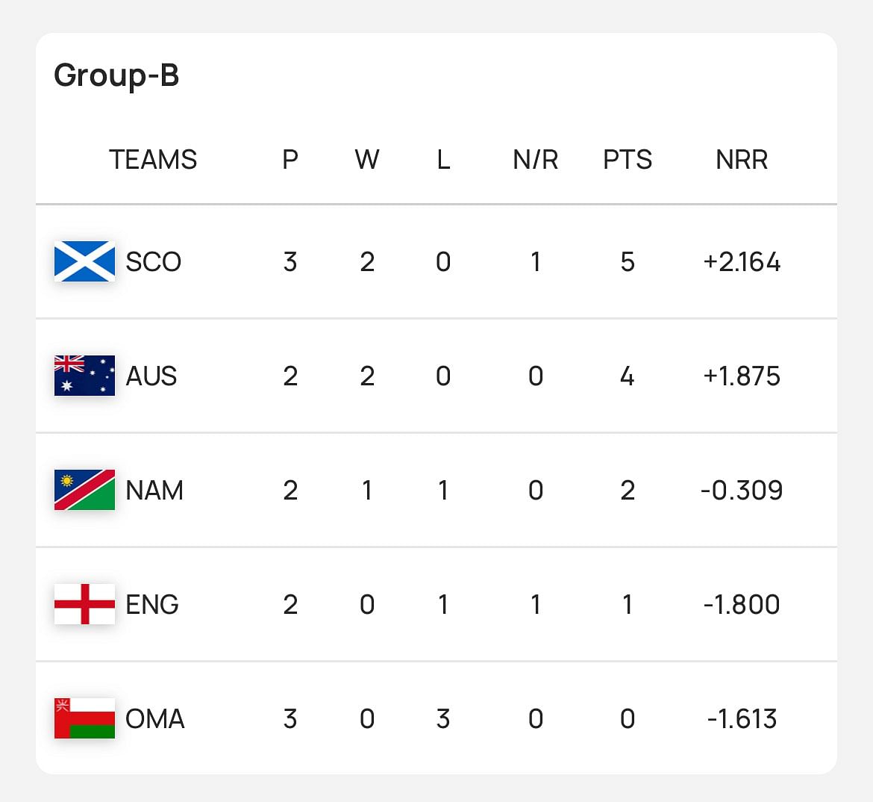Click Oman's -1.613 net run rate
The width and height of the screenshot is (873, 802).
[742, 719]
